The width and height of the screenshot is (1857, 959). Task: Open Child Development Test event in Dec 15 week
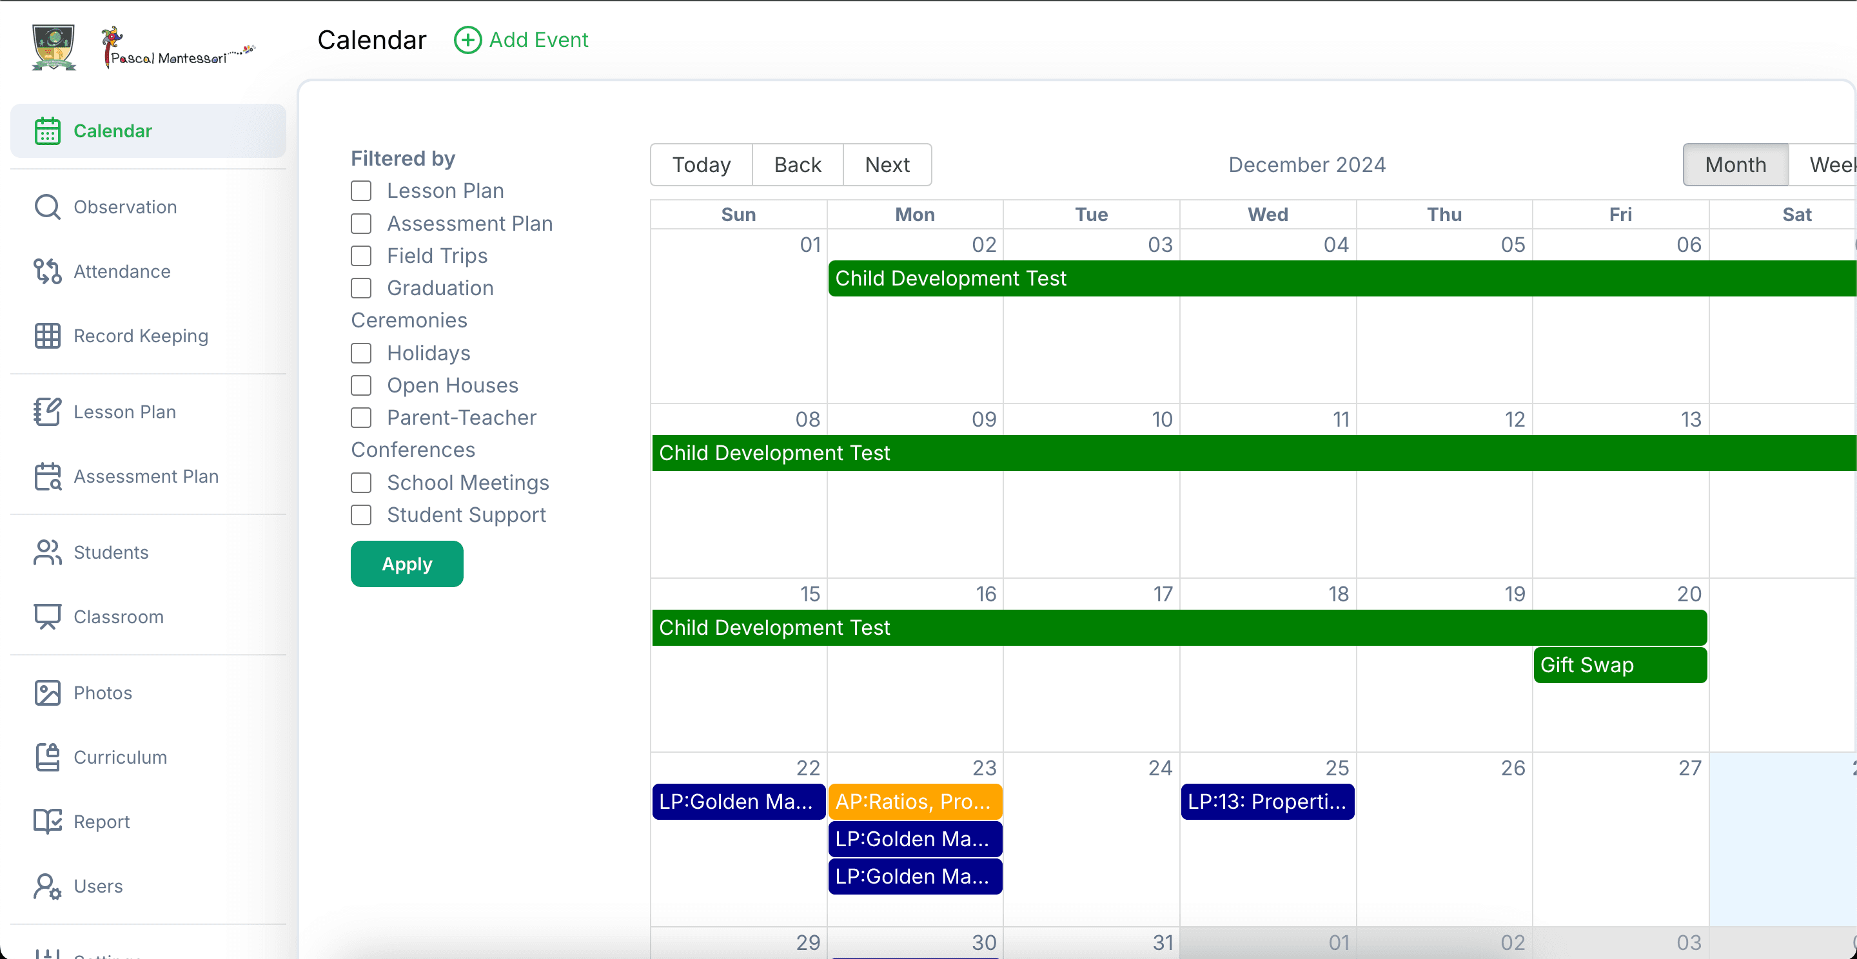(1179, 628)
